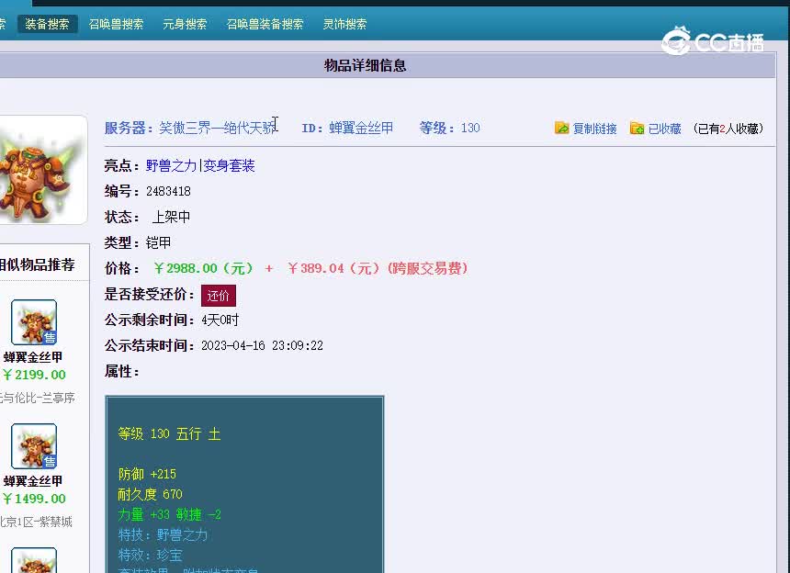
Task: Click the 还价 bargain button
Action: point(218,296)
